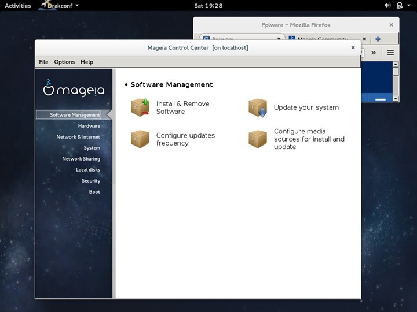Click Configure media sources for install label
Viewport: 417px width, 312px height.
coord(309,139)
